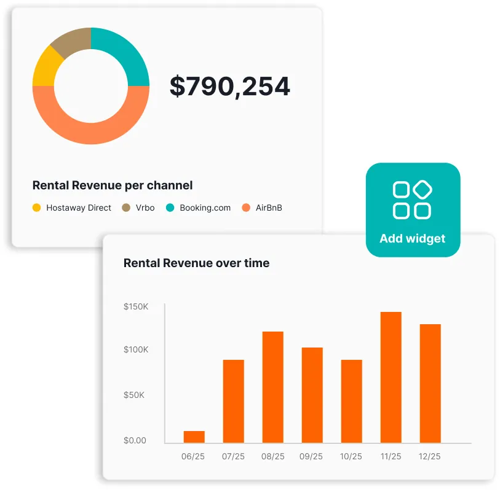The height and width of the screenshot is (490, 500).
Task: Click the 11/25 revenue bar
Action: pyautogui.click(x=391, y=377)
